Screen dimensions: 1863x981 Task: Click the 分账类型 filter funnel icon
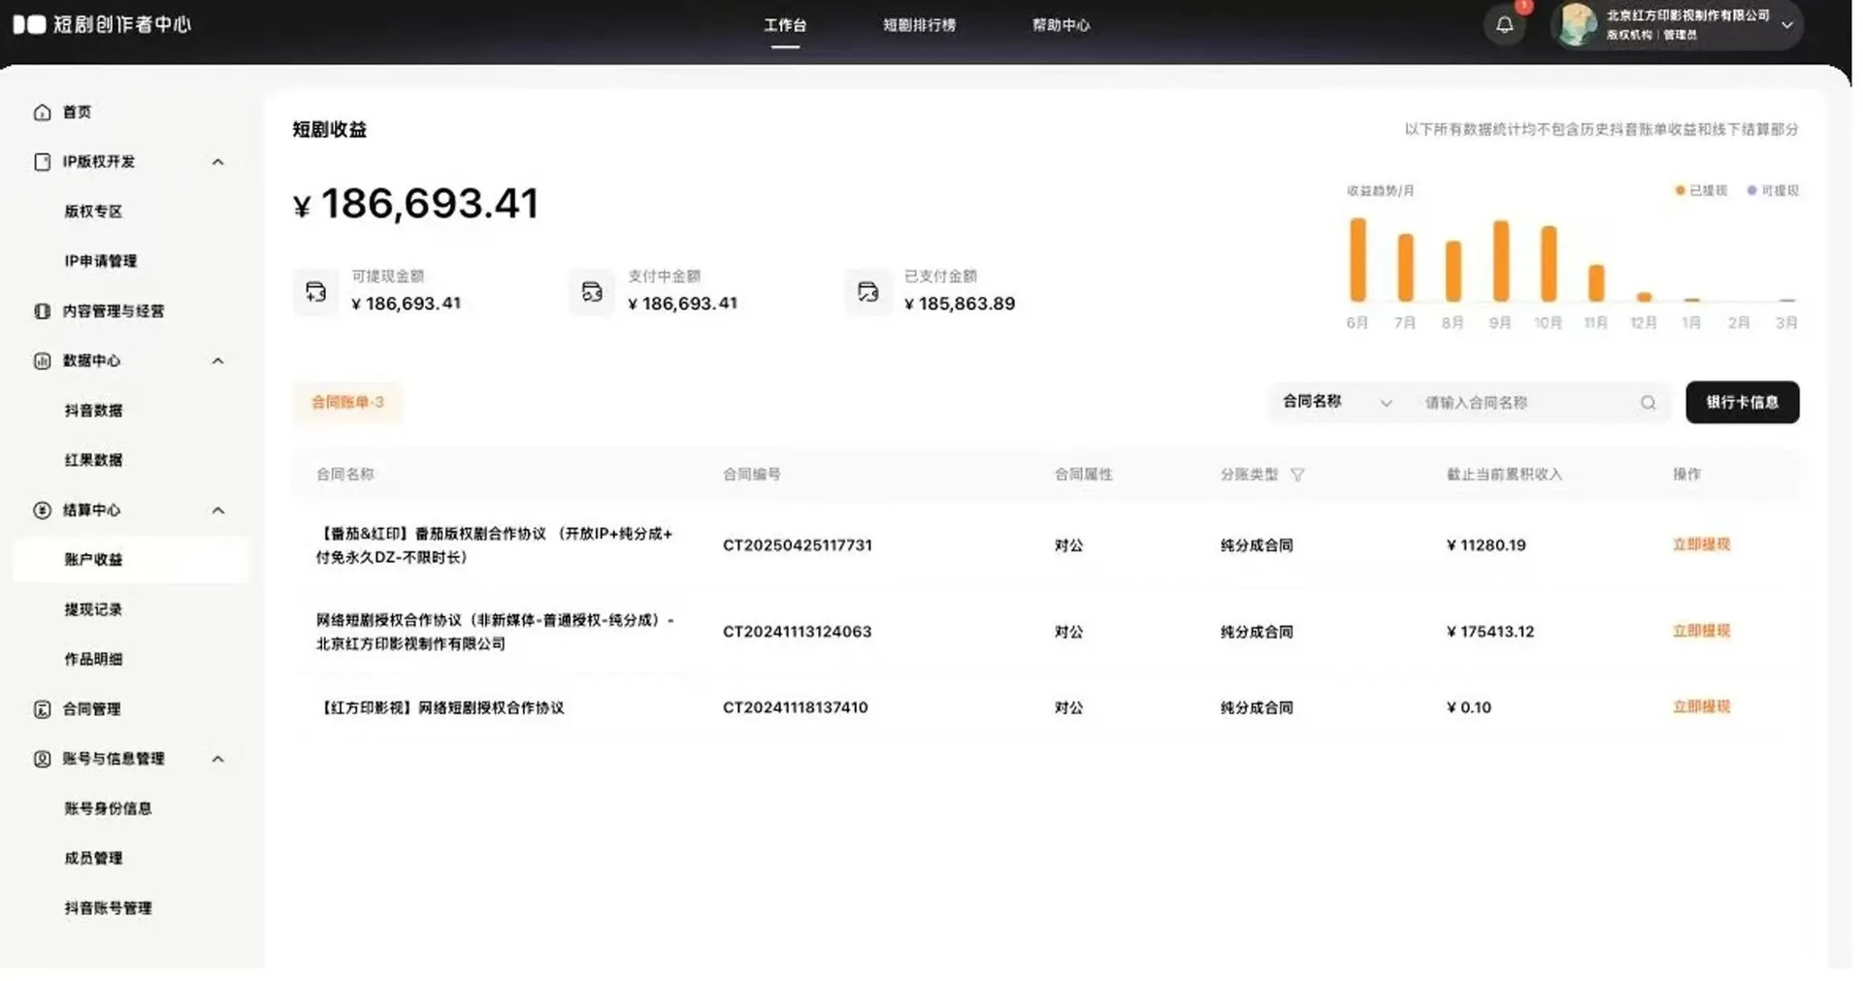(x=1297, y=474)
